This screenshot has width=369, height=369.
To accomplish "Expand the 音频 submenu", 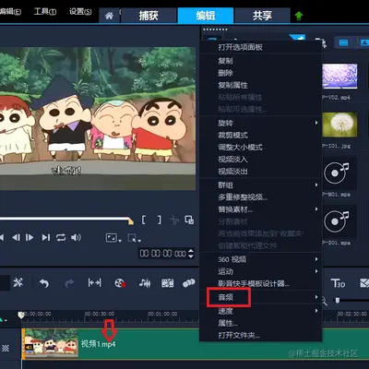I will (x=260, y=297).
